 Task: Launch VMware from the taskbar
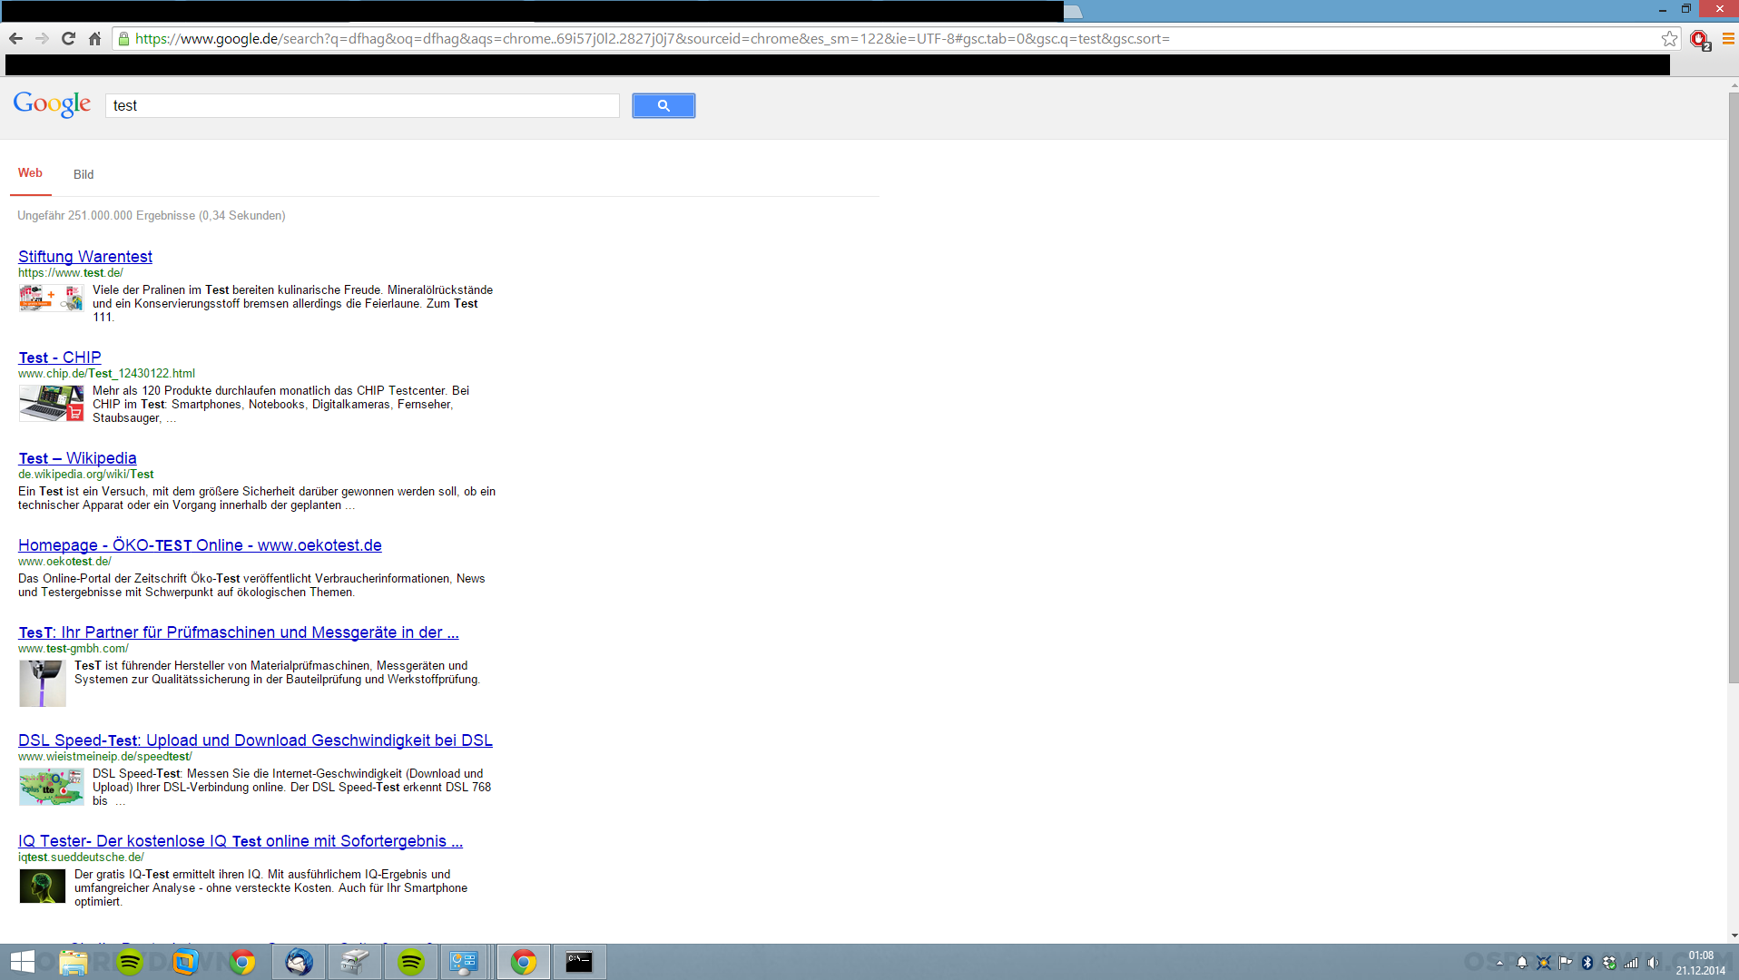[186, 962]
